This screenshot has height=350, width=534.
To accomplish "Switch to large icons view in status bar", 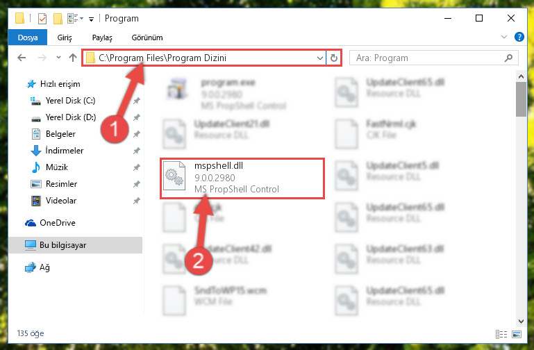I will 517,334.
